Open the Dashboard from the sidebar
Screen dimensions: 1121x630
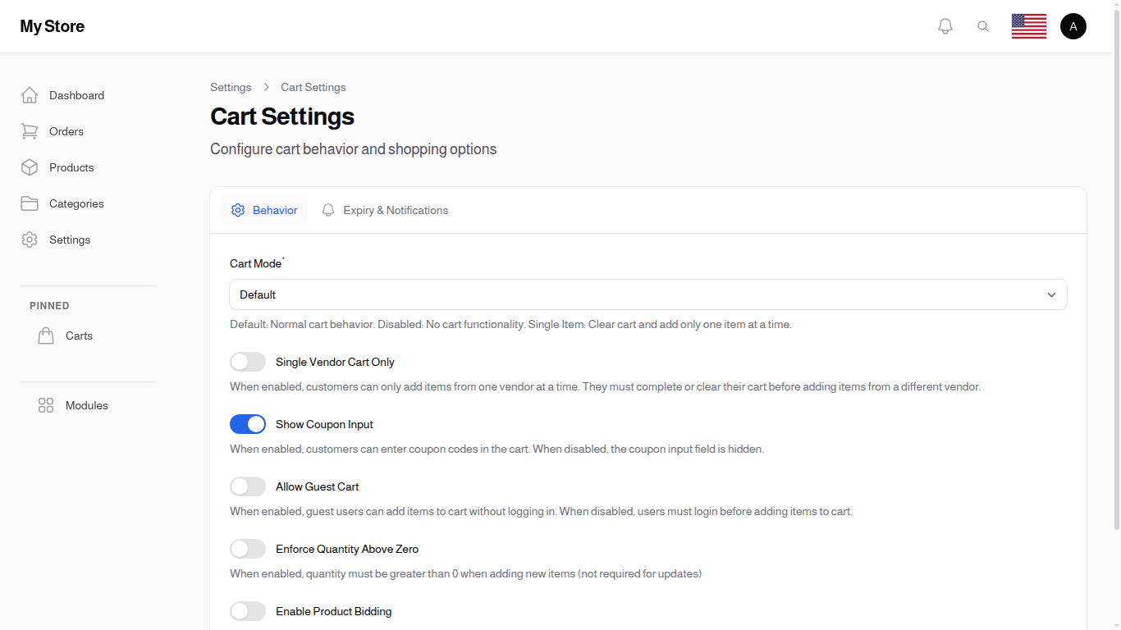[x=76, y=95]
